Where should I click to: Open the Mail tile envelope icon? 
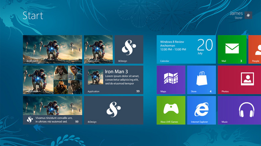click(232, 48)
